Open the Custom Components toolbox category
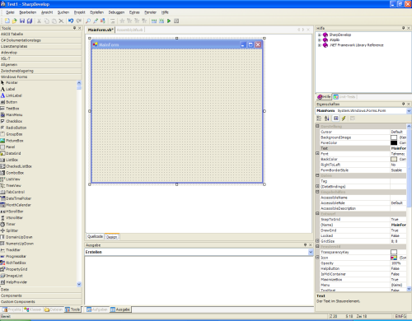This screenshot has height=321, width=412. click(41, 302)
